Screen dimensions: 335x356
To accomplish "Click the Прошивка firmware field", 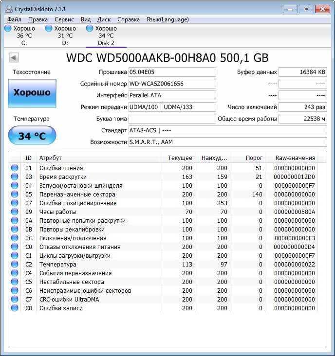I will coord(172,72).
